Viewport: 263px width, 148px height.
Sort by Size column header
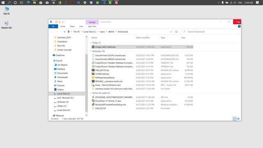pyautogui.click(x=183, y=37)
